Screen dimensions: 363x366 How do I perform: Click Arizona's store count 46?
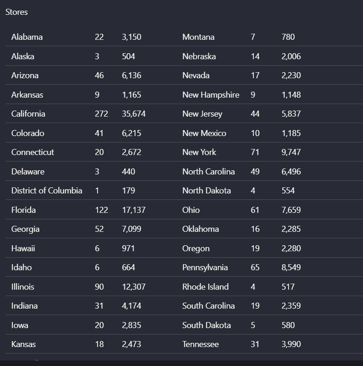coord(99,75)
